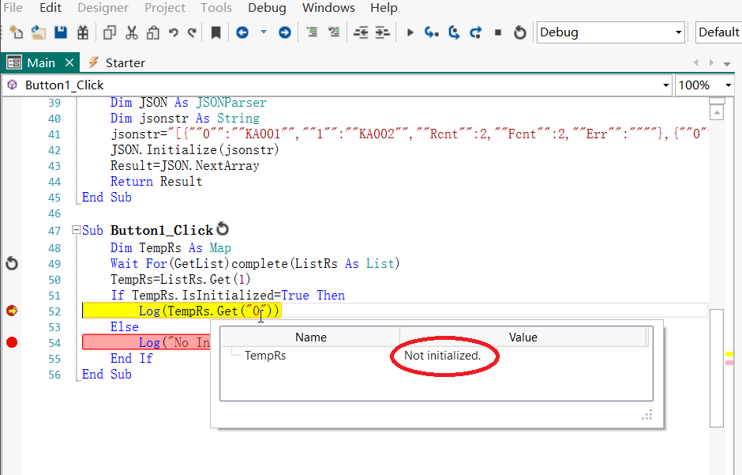Open the Project menu

[165, 8]
